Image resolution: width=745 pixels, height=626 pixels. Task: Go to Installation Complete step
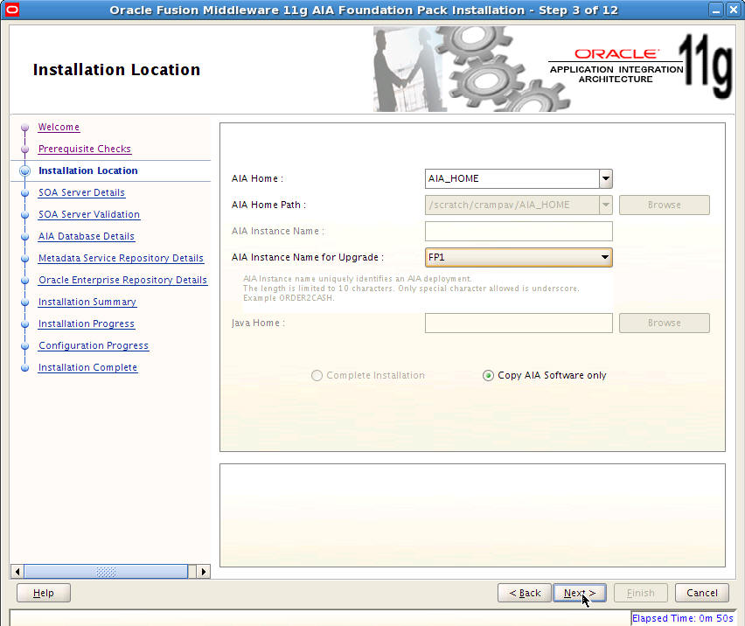point(88,367)
